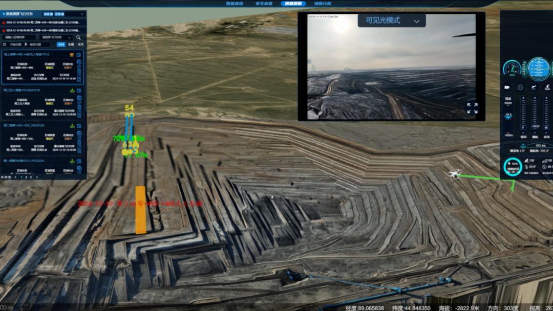
Task: Click the area name search input field
Action: (20, 37)
